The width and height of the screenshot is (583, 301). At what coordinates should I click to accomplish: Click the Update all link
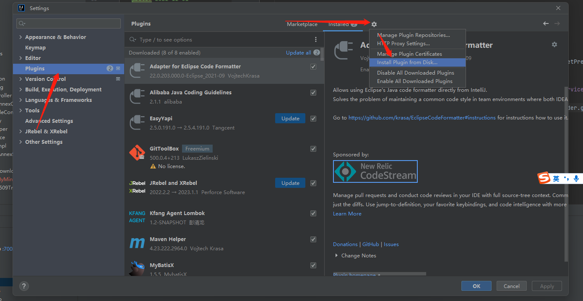click(298, 52)
